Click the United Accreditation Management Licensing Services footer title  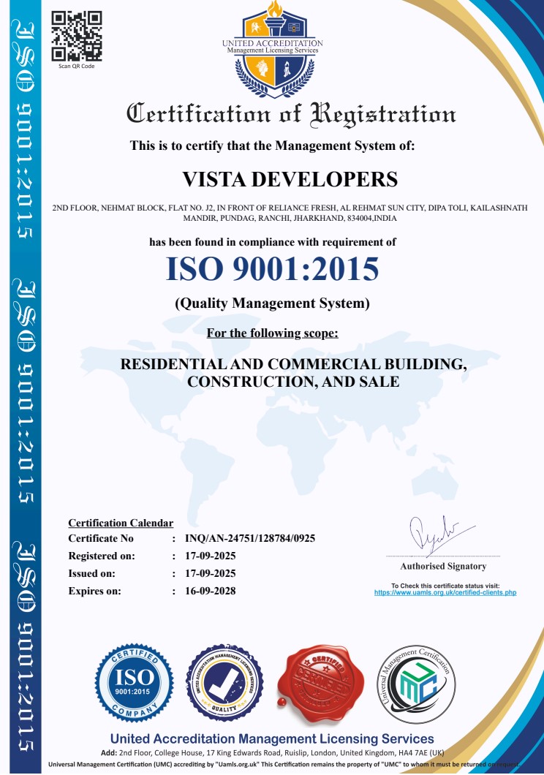[x=272, y=738]
